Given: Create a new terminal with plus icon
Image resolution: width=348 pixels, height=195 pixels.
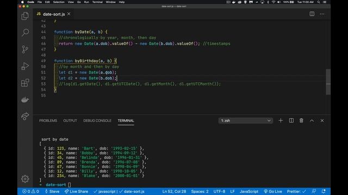Looking at the screenshot, I should point(281,120).
